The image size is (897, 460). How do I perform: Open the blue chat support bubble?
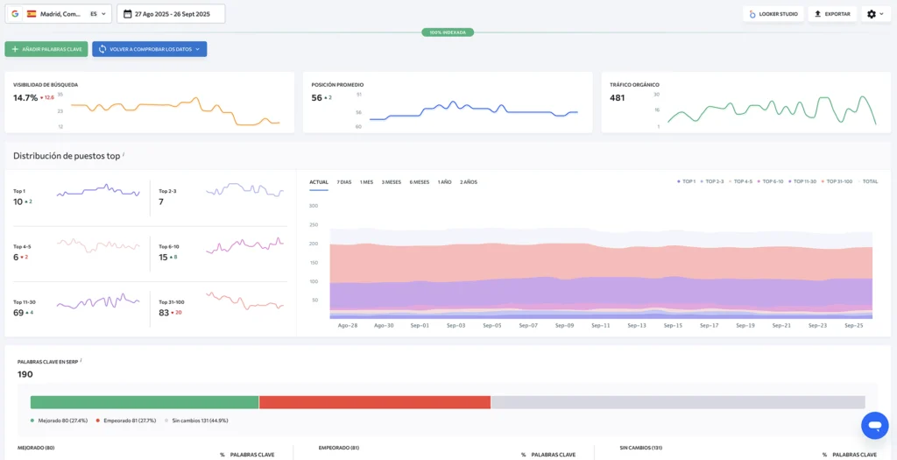tap(874, 426)
